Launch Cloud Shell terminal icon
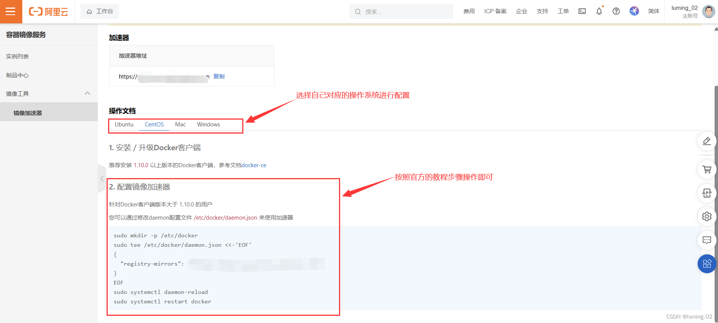 (x=582, y=11)
